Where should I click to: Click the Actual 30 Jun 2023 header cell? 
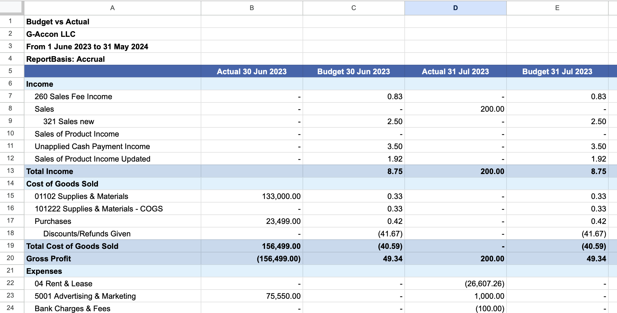[252, 71]
